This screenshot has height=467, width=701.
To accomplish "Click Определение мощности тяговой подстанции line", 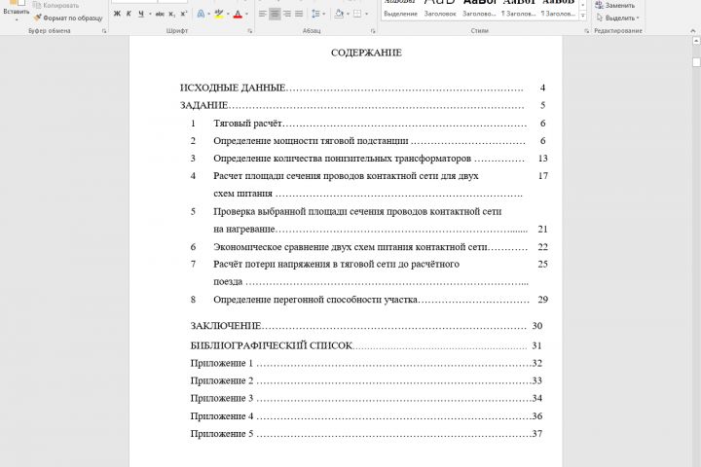I will click(367, 141).
